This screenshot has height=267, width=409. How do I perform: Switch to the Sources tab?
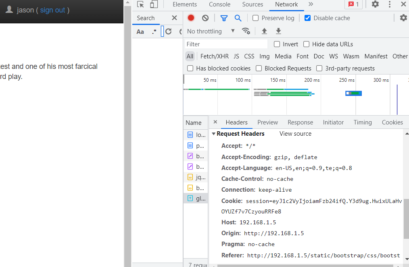pyautogui.click(x=252, y=4)
